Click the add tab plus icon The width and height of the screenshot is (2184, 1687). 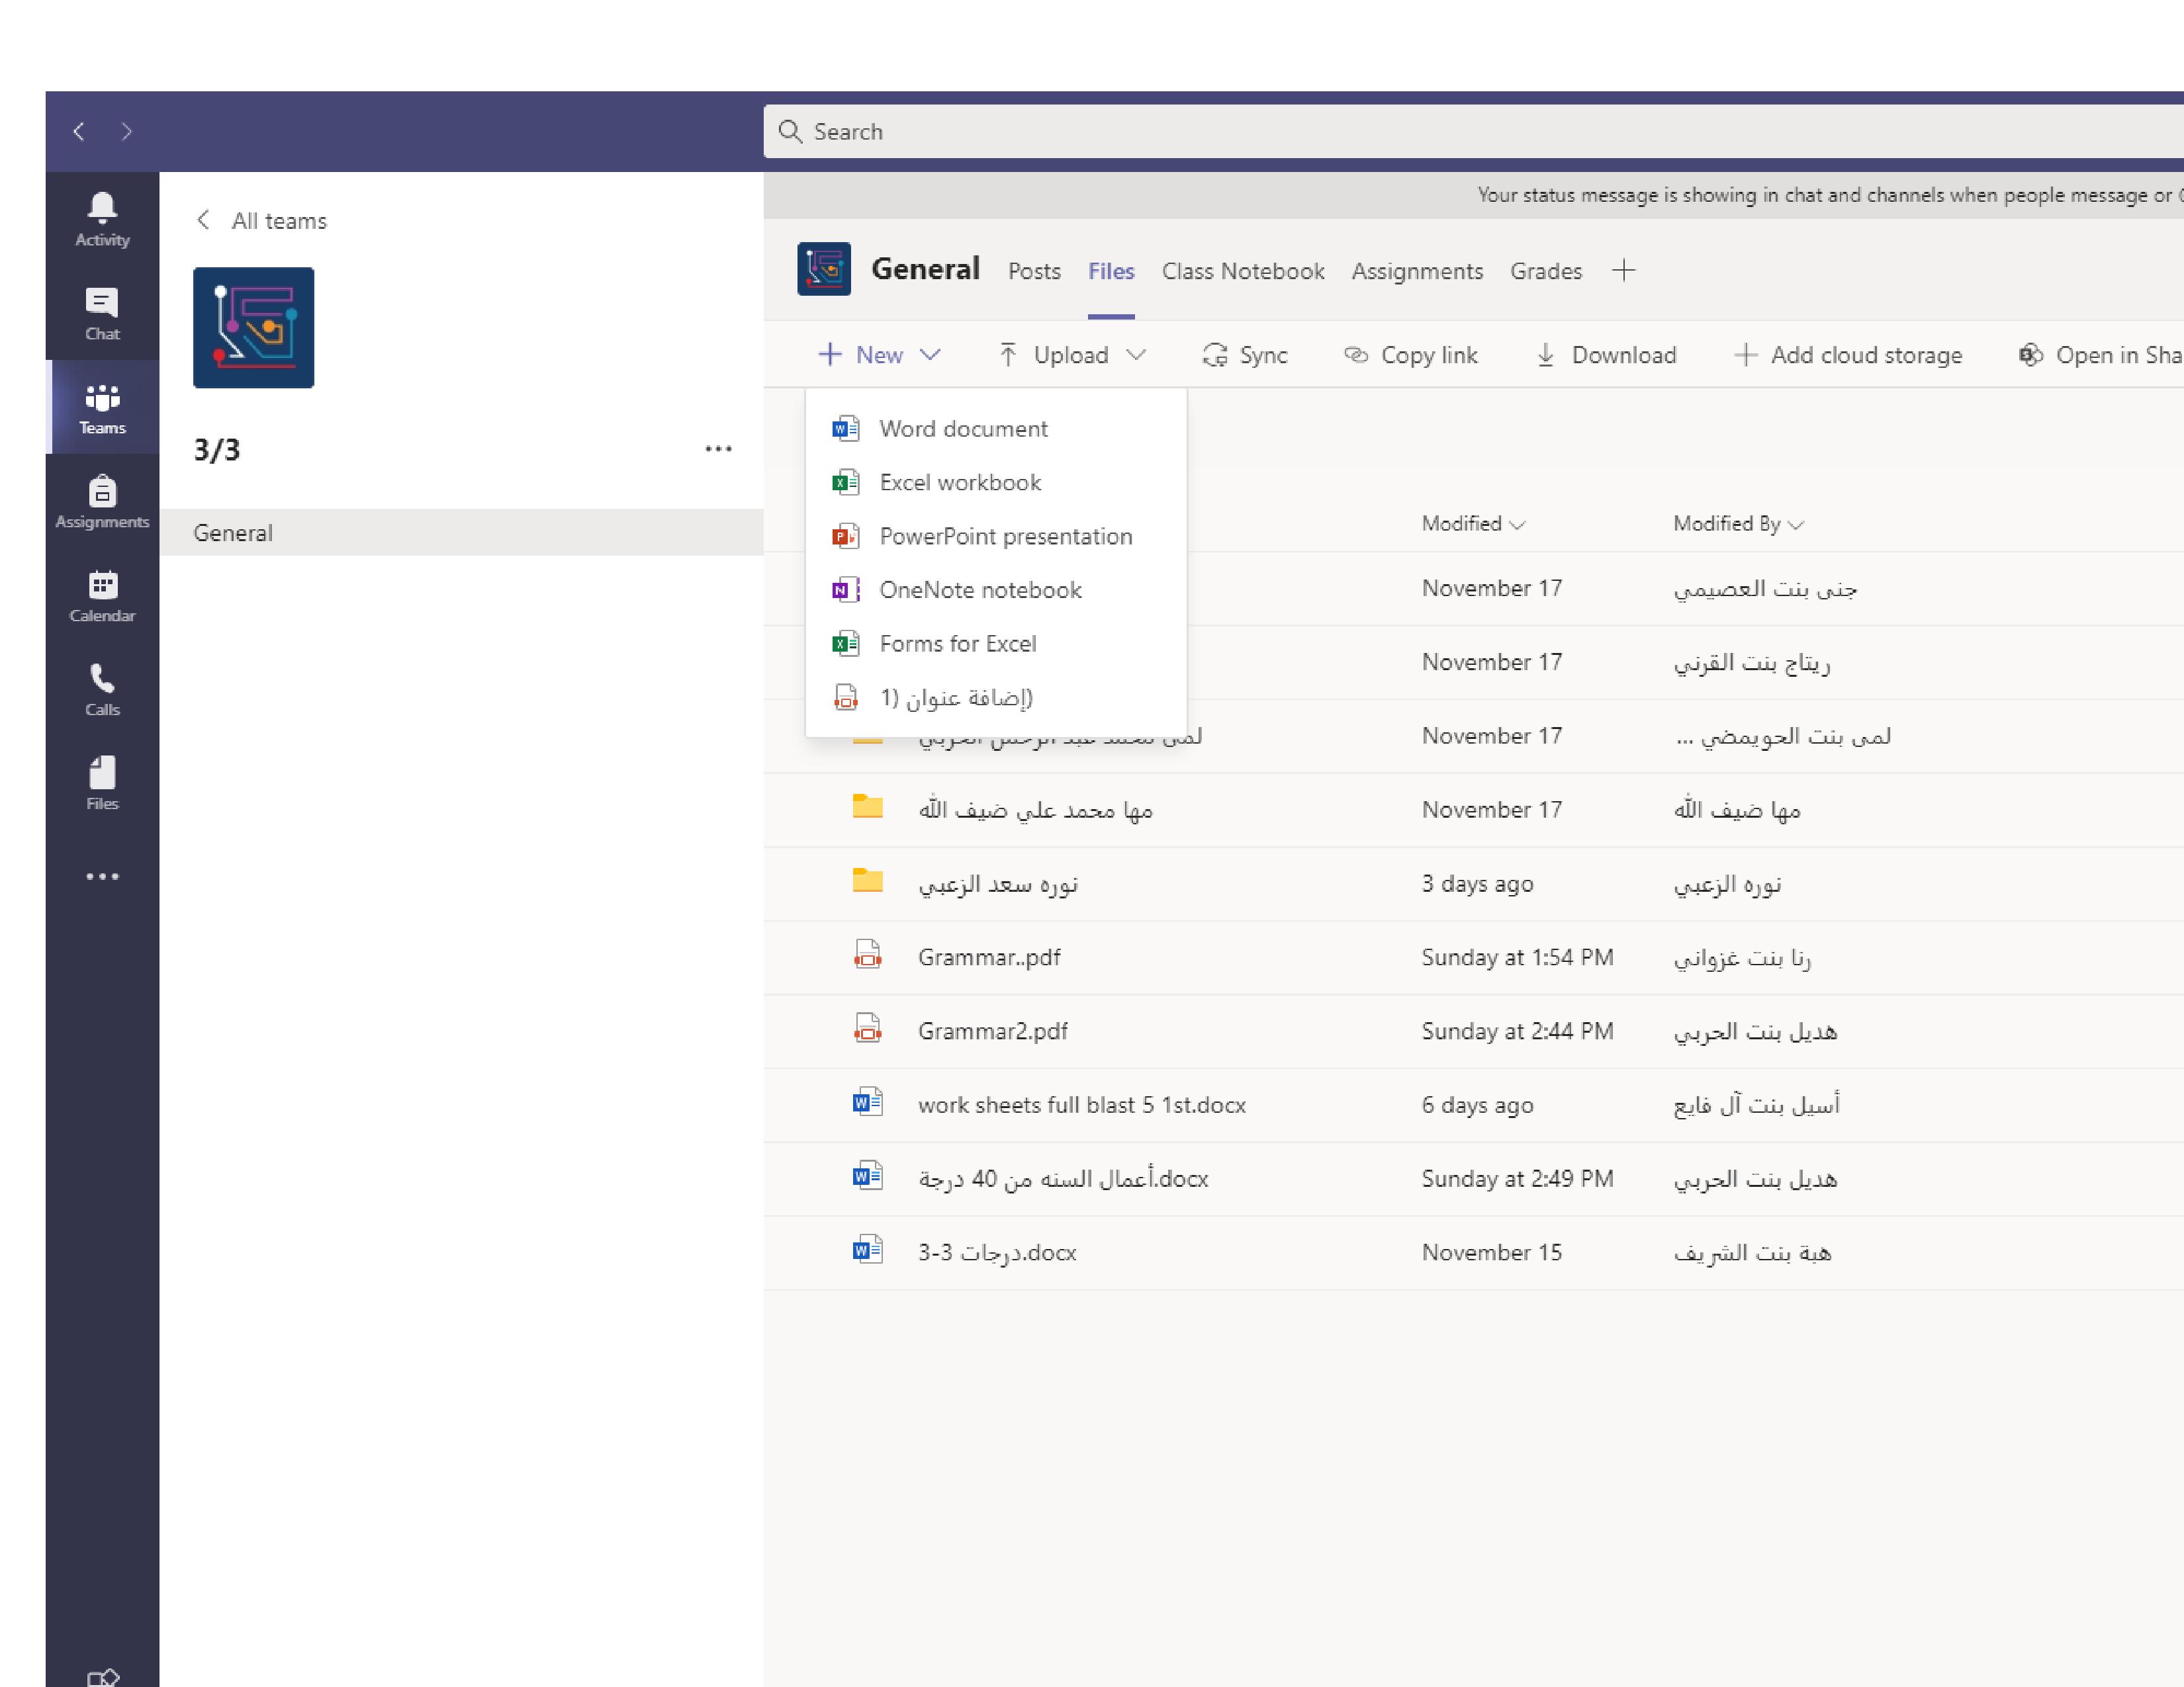[x=1623, y=270]
